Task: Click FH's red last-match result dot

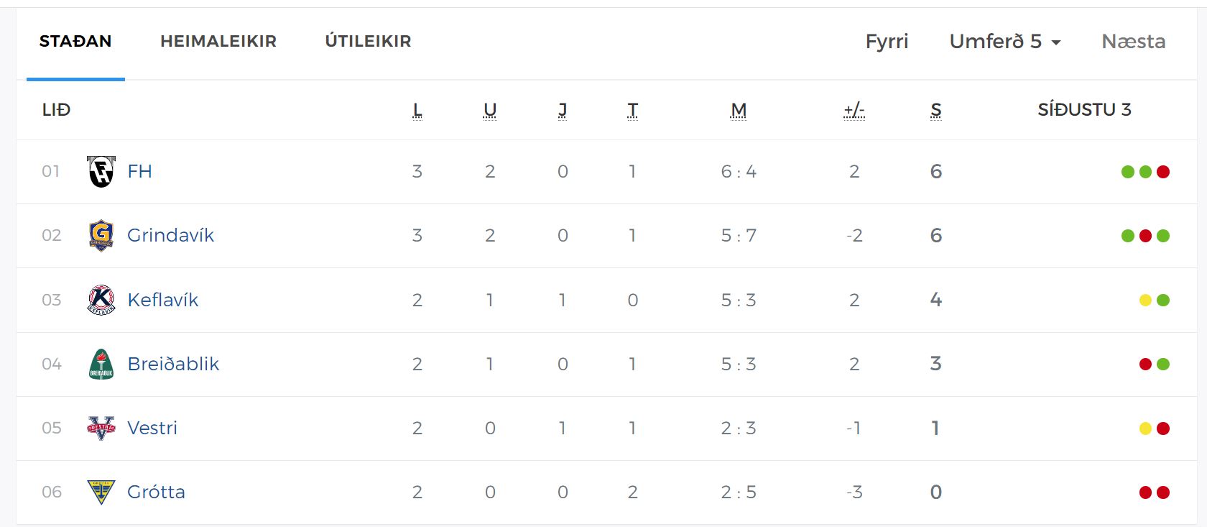Action: point(1163,172)
